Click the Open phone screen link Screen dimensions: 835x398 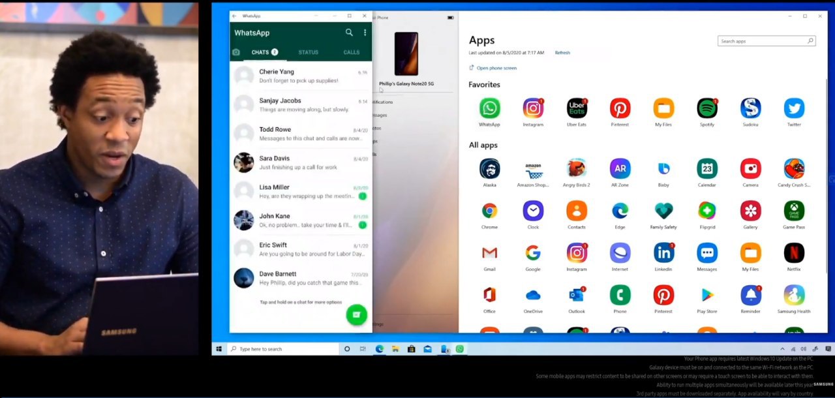point(493,68)
